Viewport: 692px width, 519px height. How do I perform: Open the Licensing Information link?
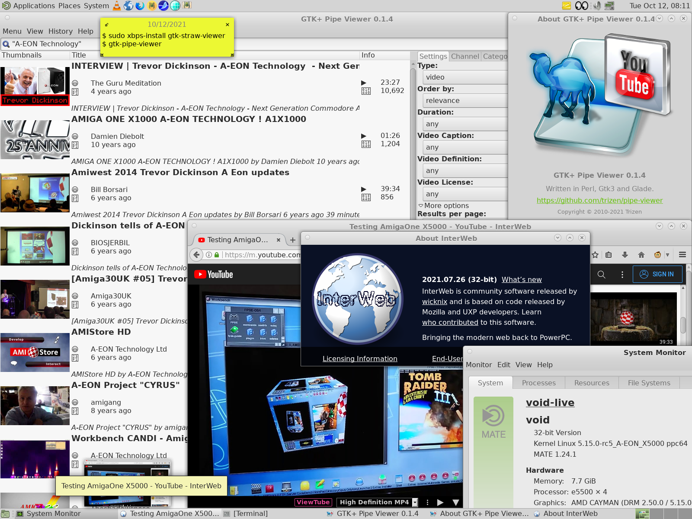click(360, 359)
